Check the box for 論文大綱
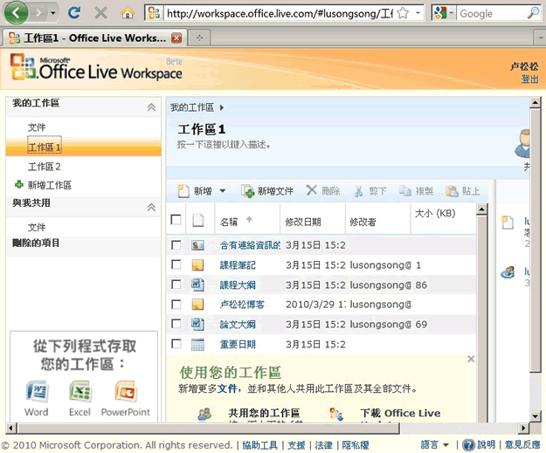 tap(176, 324)
